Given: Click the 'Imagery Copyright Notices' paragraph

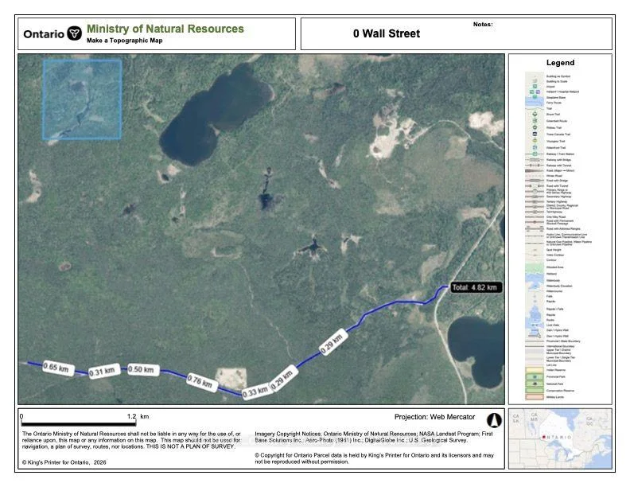Looking at the screenshot, I should 374,437.
